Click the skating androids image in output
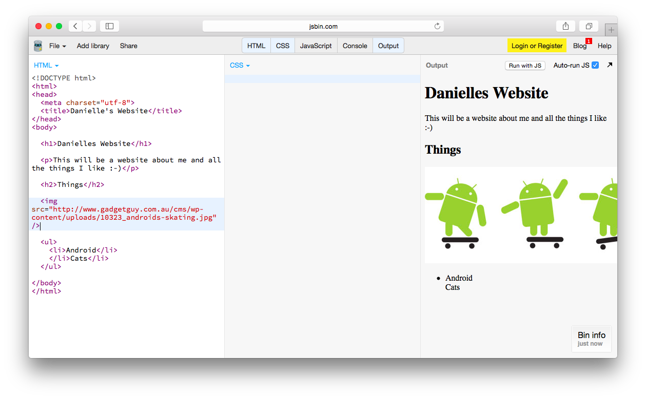This screenshot has height=399, width=646. point(521,215)
